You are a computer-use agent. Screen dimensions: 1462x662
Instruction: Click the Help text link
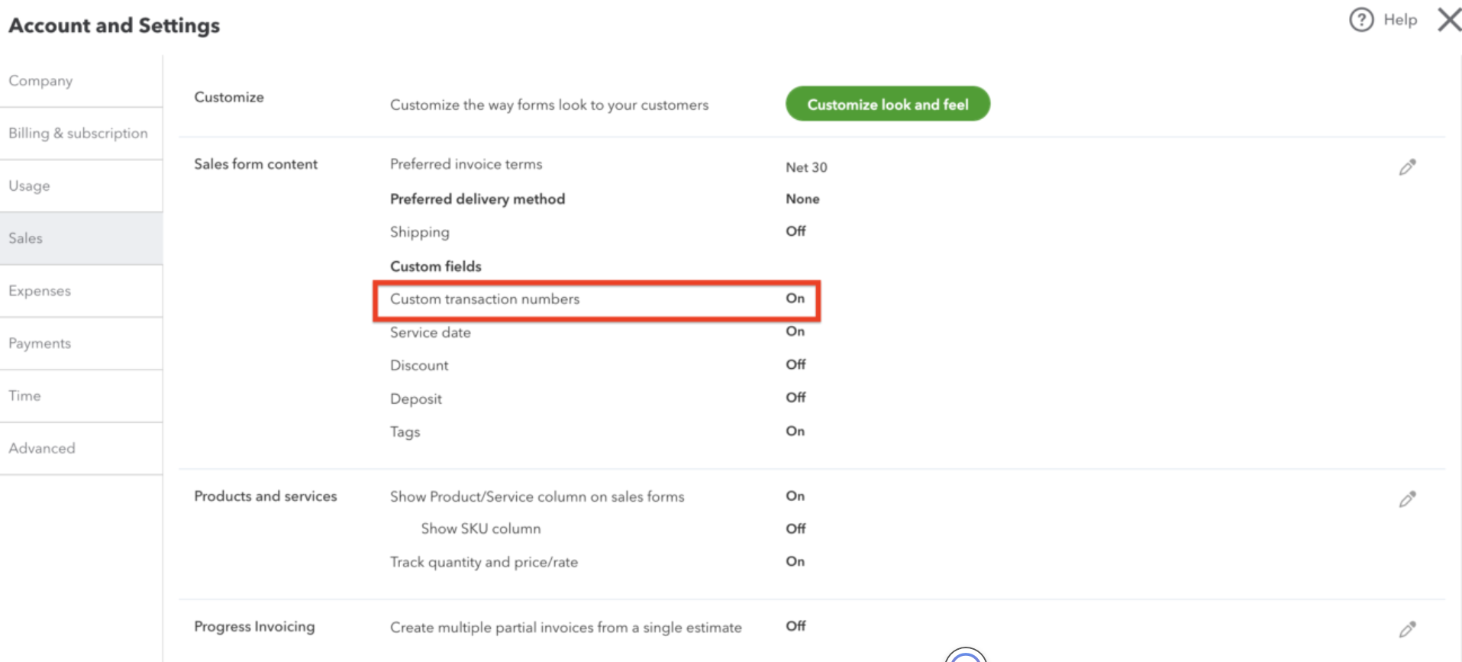(1400, 20)
